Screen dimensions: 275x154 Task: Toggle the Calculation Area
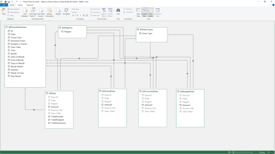coord(157,12)
